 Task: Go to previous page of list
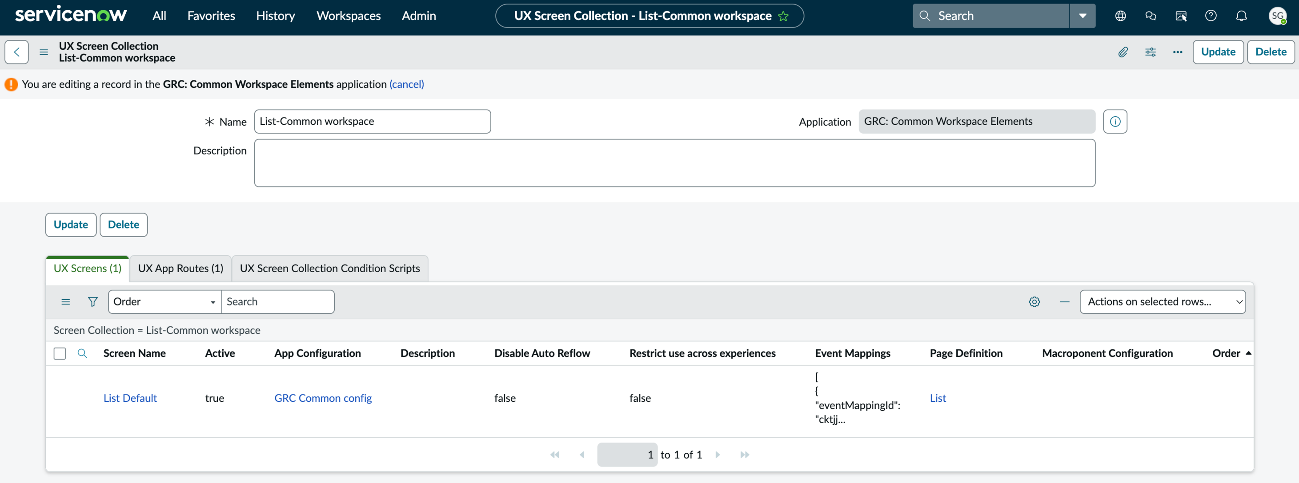(x=582, y=455)
